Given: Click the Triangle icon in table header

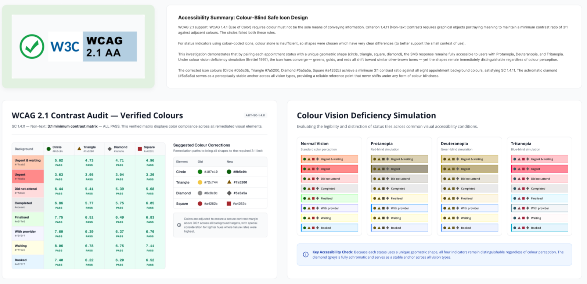Looking at the screenshot, I should point(79,149).
